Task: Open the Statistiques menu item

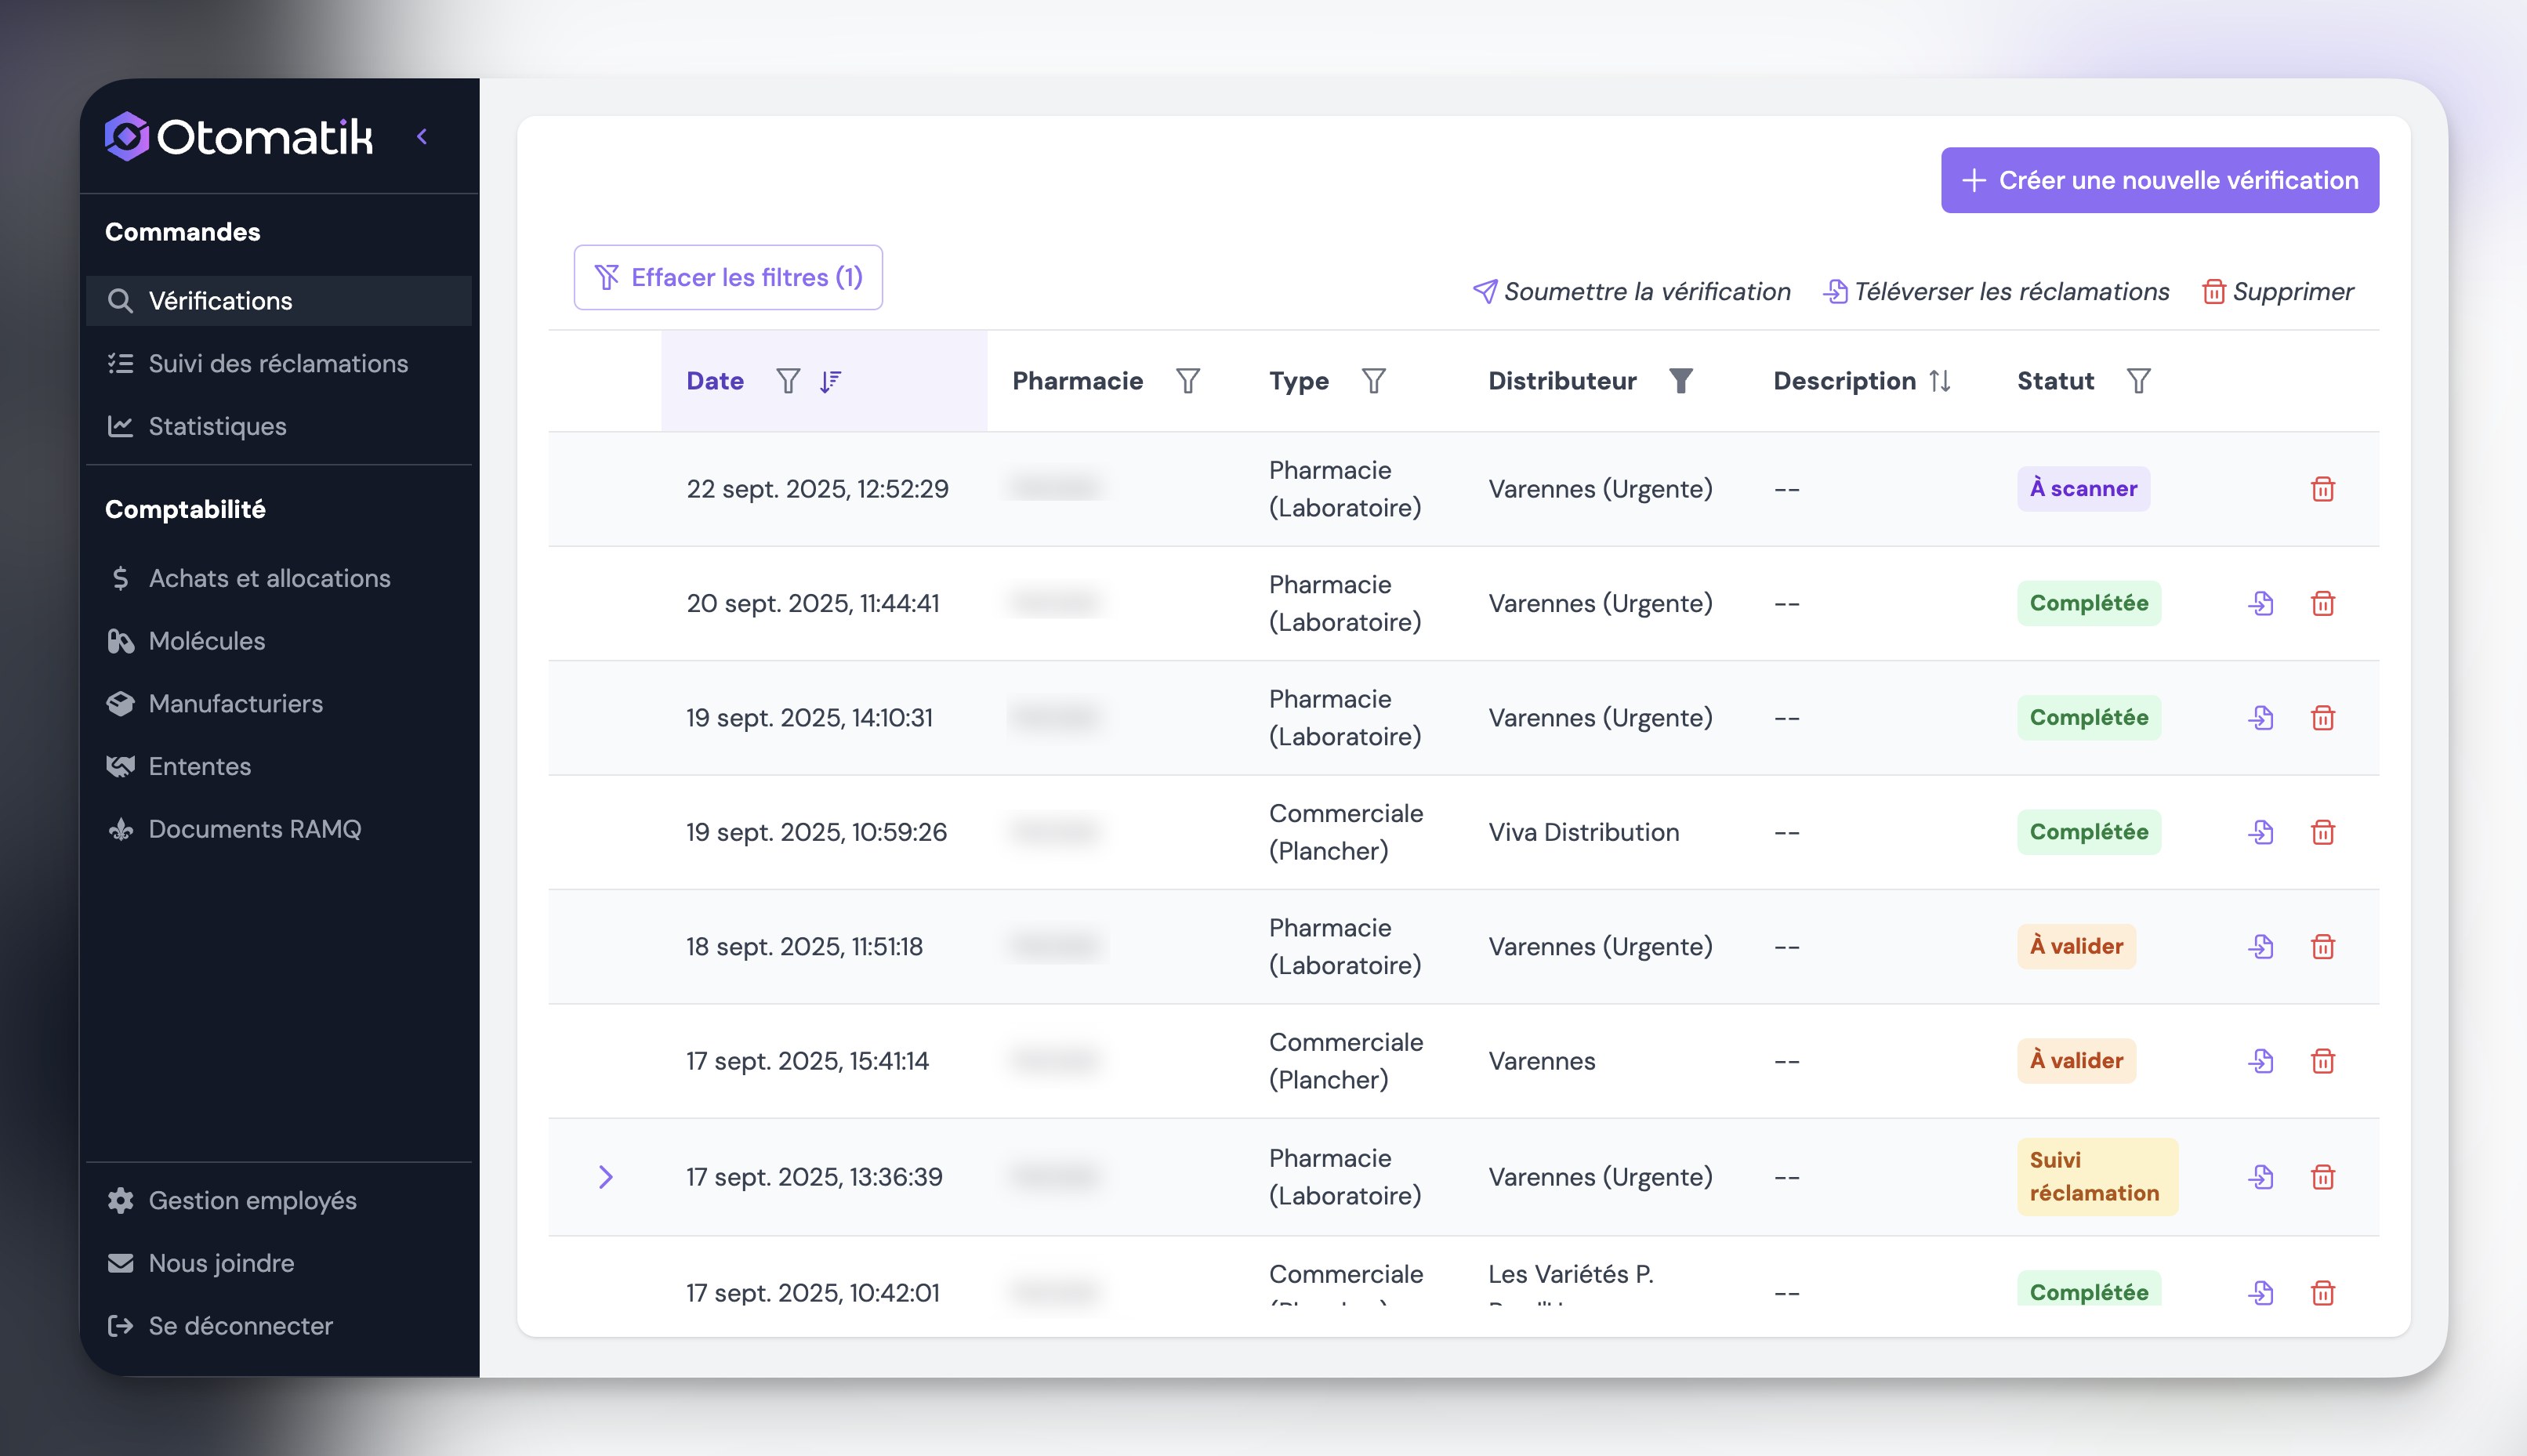Action: (x=217, y=426)
